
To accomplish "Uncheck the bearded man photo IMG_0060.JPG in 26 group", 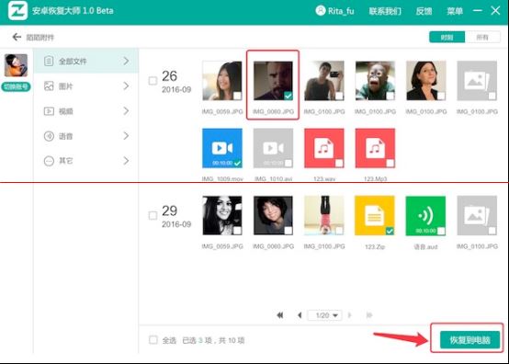I will point(288,96).
